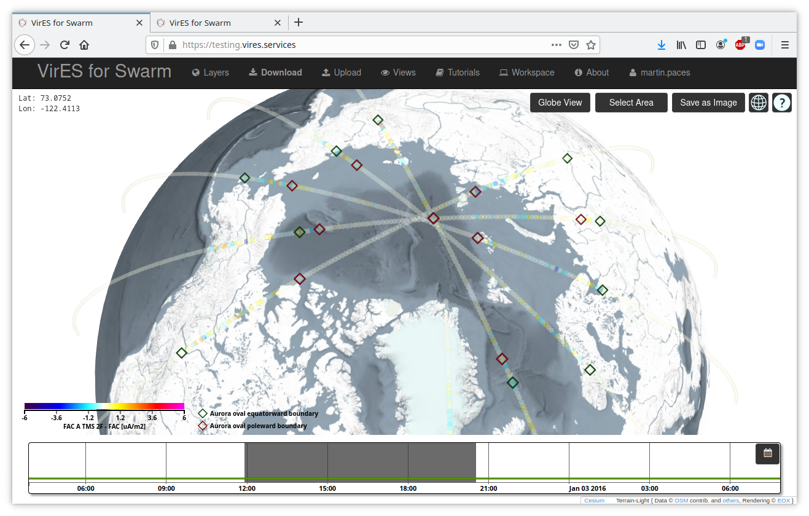Expand the Views menu

[x=398, y=72]
